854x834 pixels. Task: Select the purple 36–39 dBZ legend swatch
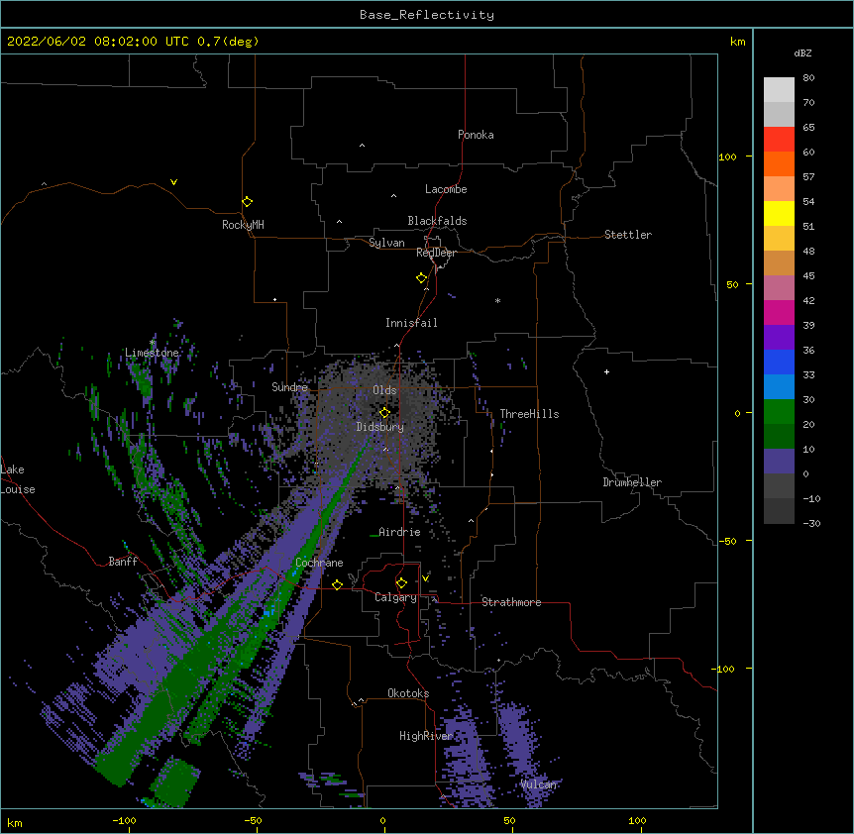779,338
